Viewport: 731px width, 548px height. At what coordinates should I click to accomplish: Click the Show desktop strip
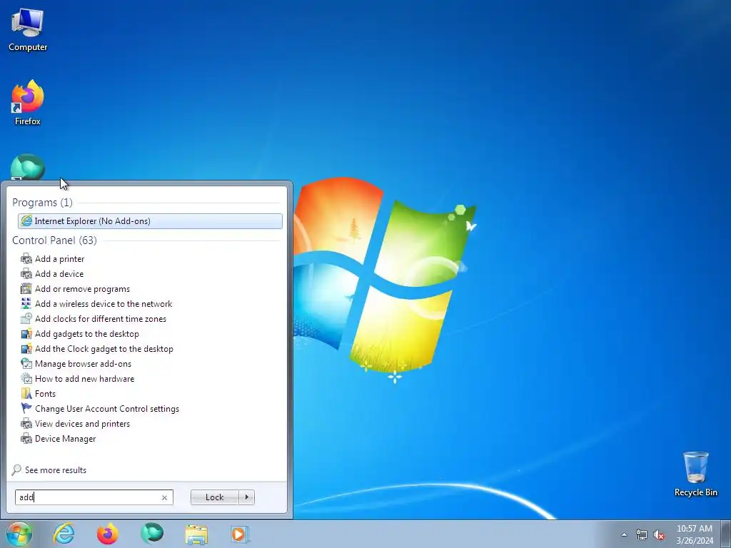tap(725, 534)
